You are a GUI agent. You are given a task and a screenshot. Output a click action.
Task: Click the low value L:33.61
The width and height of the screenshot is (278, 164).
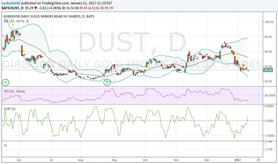coord(95,8)
